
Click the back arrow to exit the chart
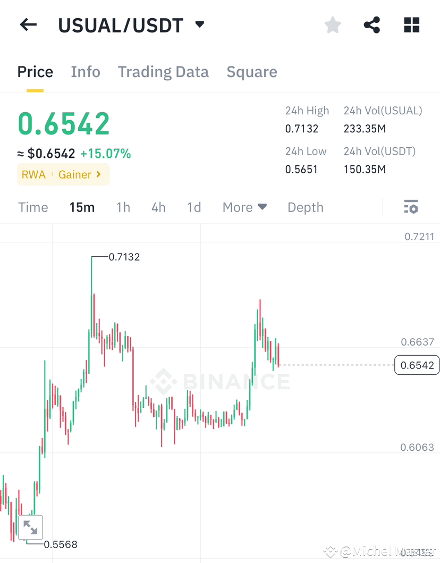[28, 24]
